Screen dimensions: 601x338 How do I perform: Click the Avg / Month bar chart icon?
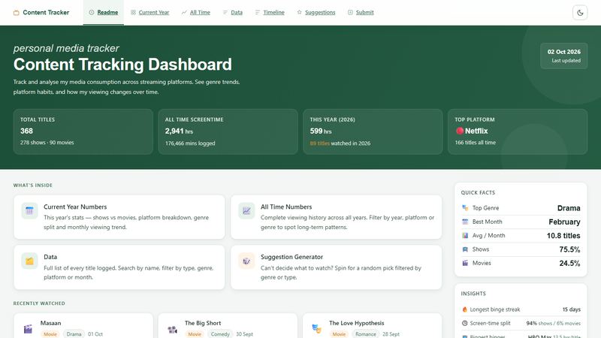pos(465,235)
